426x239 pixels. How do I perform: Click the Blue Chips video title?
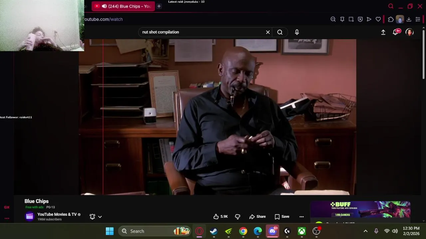(x=37, y=201)
